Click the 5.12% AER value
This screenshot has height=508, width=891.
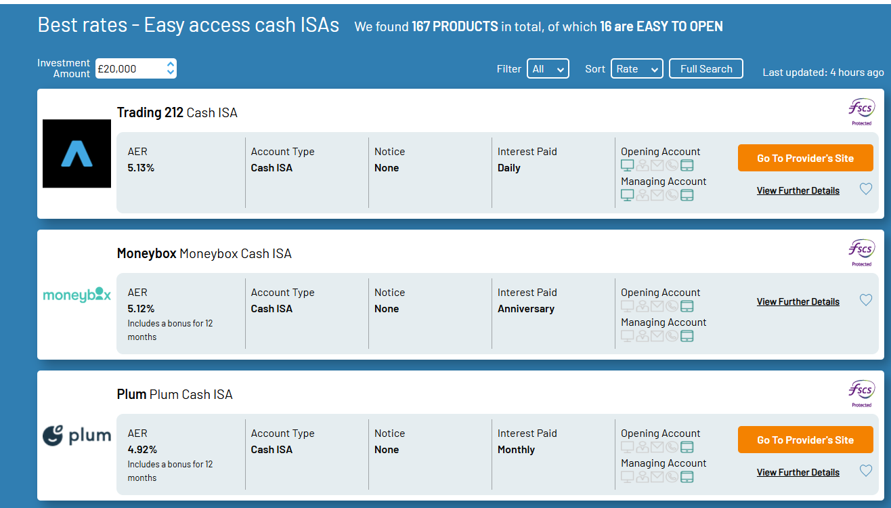[141, 309]
